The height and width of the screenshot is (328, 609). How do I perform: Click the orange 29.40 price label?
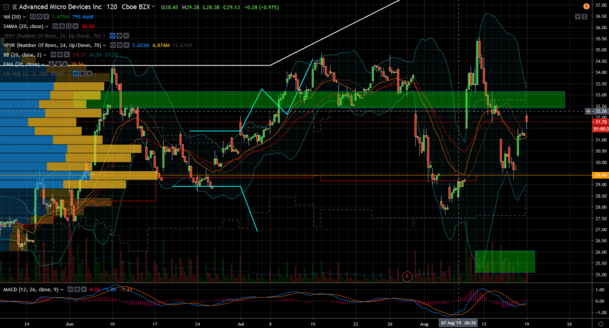point(601,175)
